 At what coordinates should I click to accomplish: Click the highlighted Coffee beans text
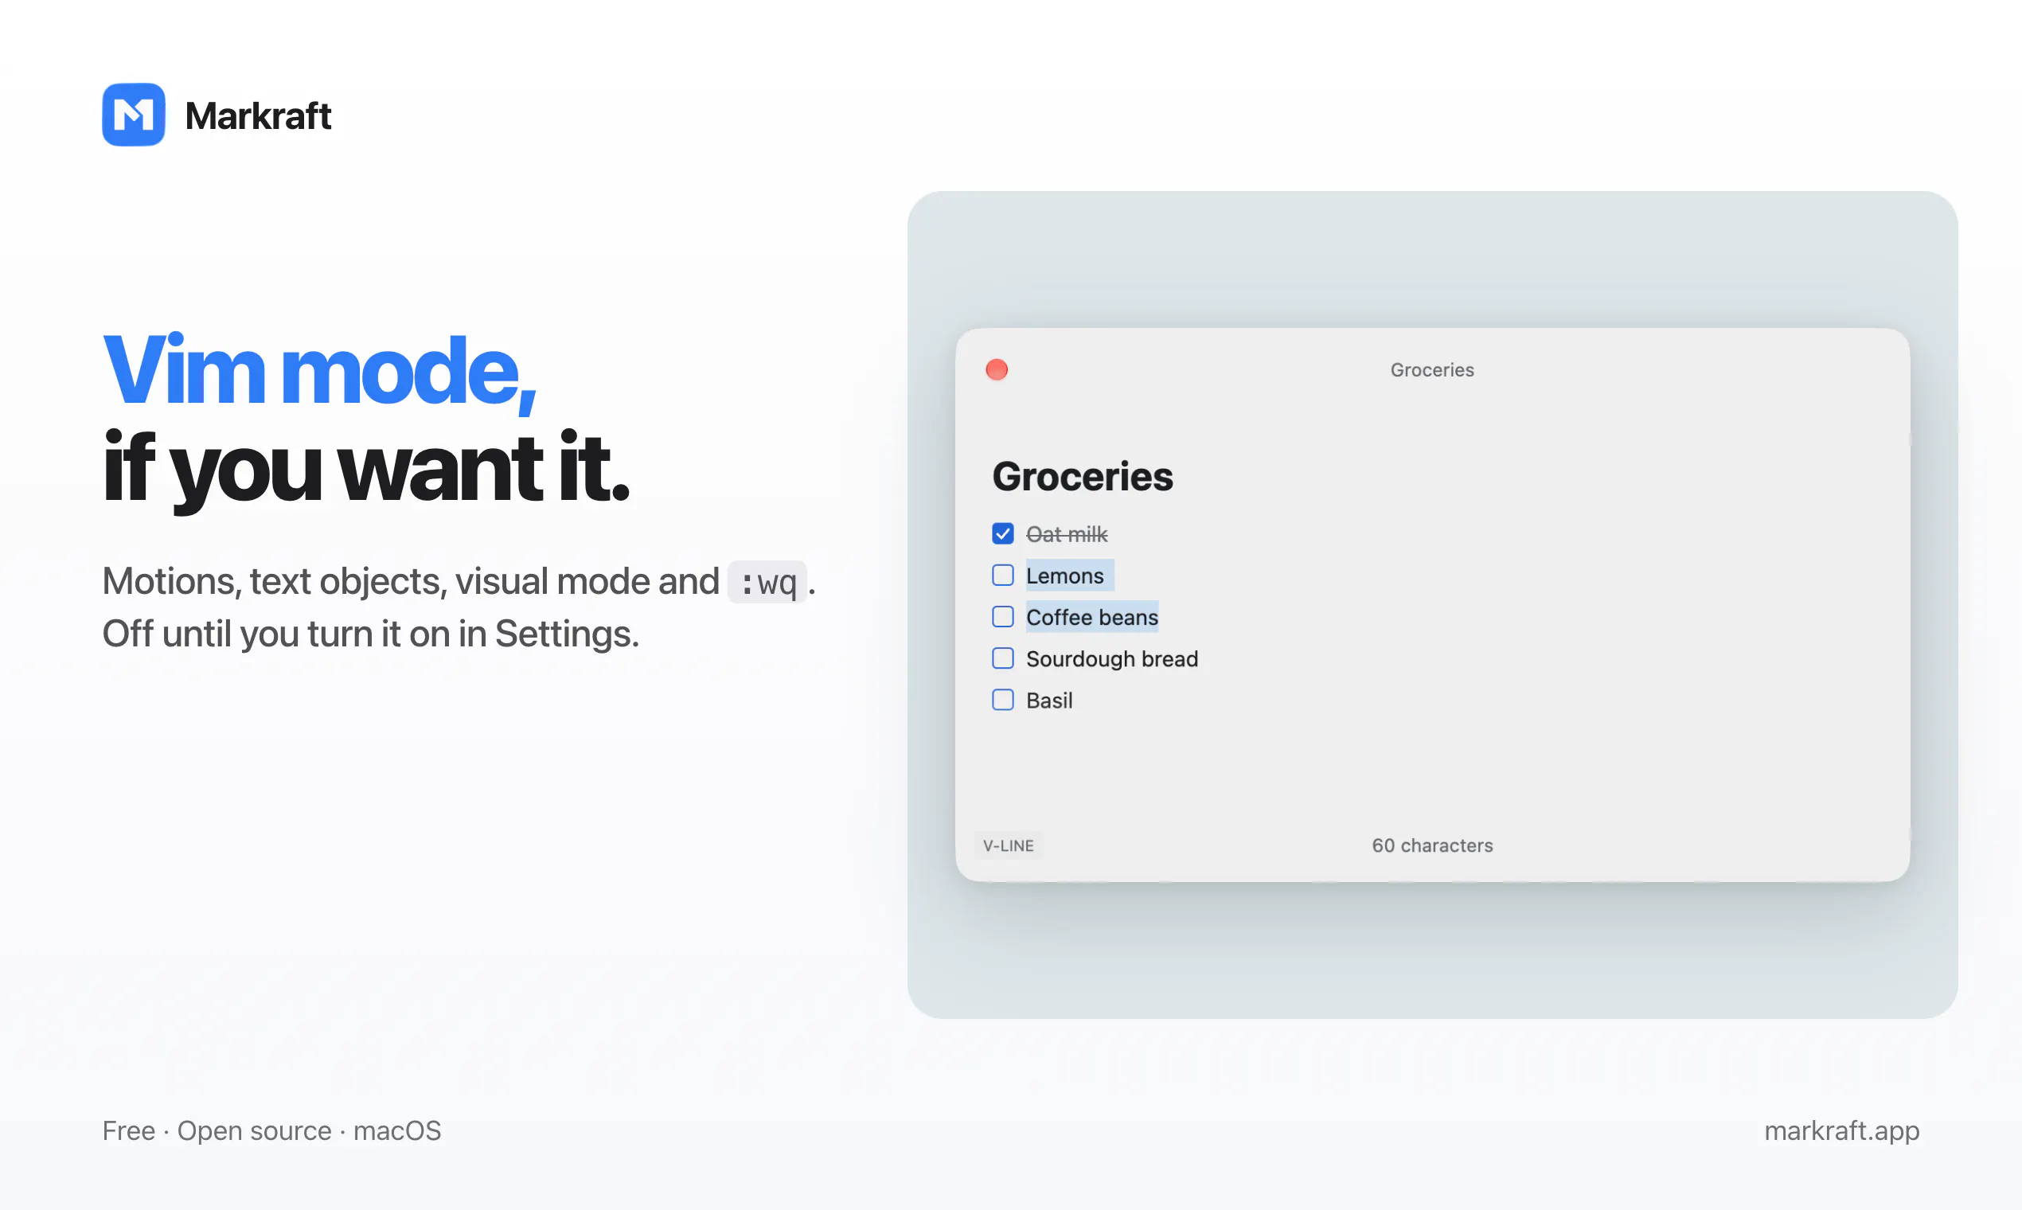1091,617
